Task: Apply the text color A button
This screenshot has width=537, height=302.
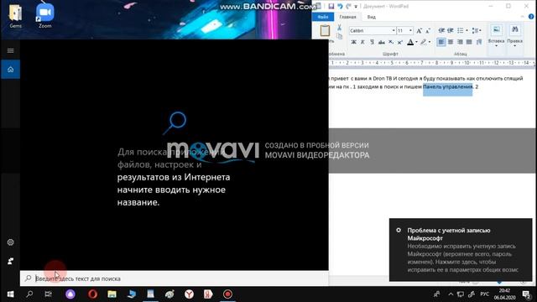Action: point(410,42)
